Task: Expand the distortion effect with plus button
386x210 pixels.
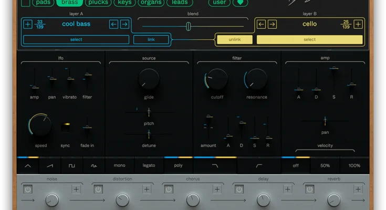Action: click(x=147, y=189)
